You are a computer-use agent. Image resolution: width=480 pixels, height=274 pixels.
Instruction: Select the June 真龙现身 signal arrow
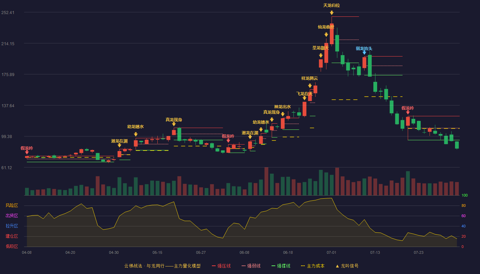[x=272, y=120]
